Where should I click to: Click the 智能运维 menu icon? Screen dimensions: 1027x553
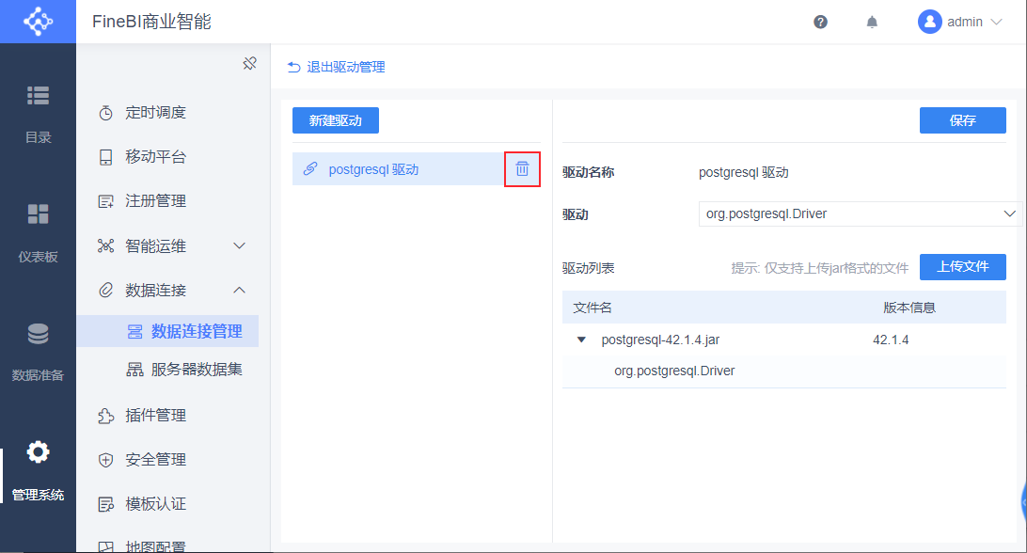click(105, 245)
